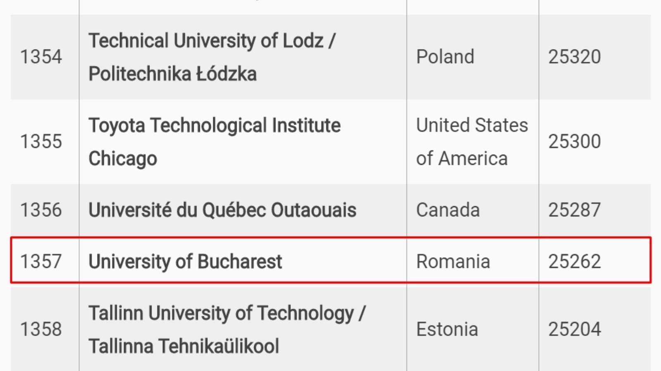The image size is (661, 371).
Task: Select the value 25204
Action: coord(574,329)
